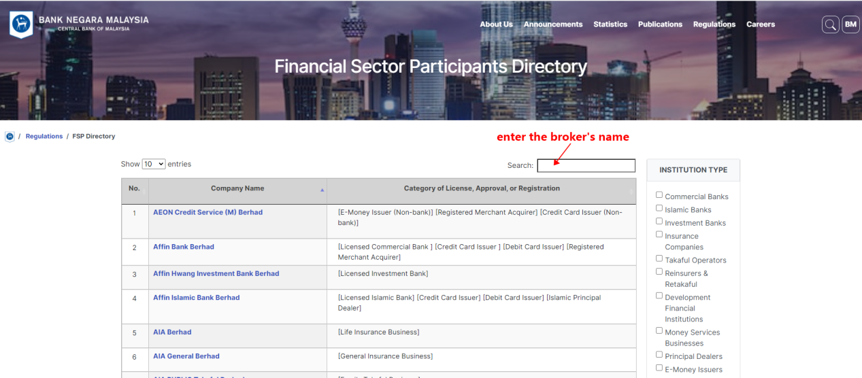Check the Takaful Operators checkbox
Screen dimensions: 862x378
659,258
